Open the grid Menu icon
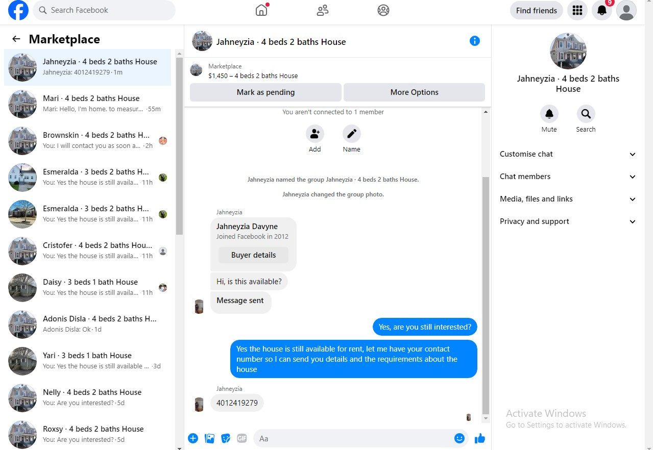Screen dimensions: 653x450 (x=577, y=10)
